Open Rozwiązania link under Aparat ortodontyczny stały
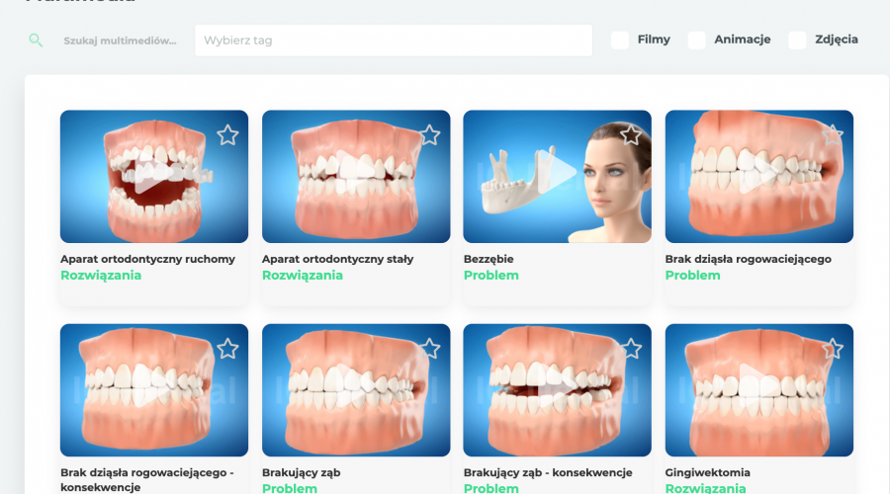Viewport: 890px width, 494px height. 303,275
